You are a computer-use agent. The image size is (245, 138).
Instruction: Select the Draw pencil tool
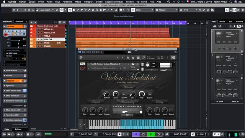coord(78,10)
